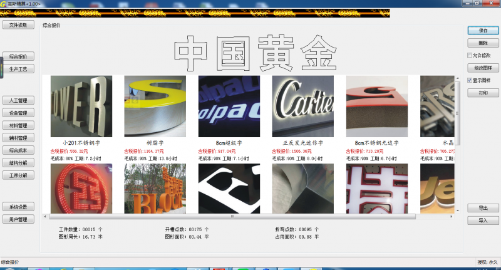Select the 8cm不锈钢无边字 red thumbnail
The image size is (501, 270).
[x=377, y=106]
